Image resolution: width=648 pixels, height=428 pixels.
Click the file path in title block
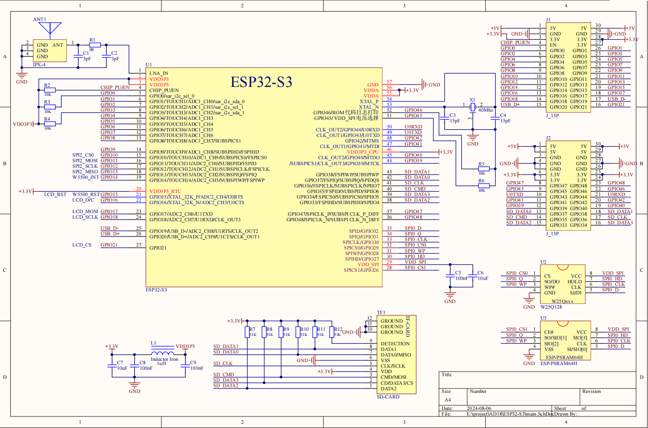pos(511,414)
